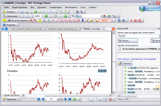Click the Очистить clear button
161x106 pixels.
[125, 63]
